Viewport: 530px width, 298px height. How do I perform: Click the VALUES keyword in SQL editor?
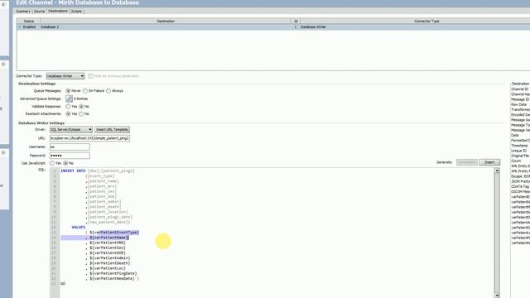click(x=79, y=227)
